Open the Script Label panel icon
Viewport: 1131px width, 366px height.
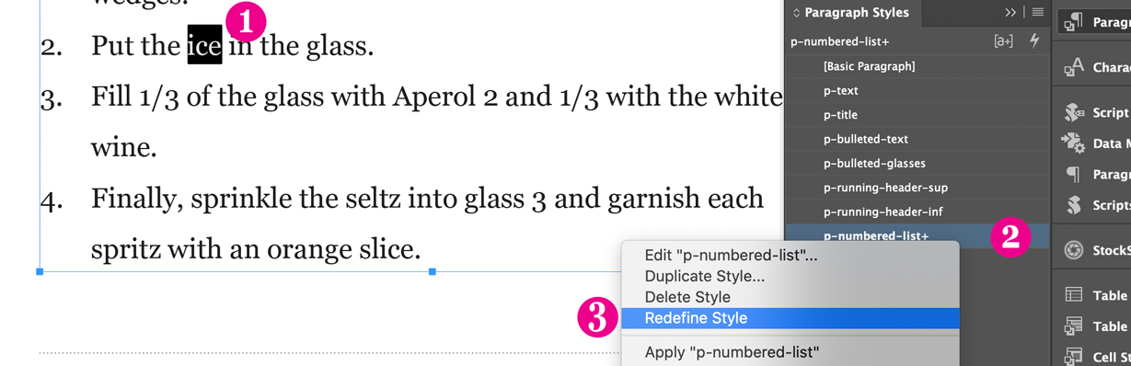1074,112
